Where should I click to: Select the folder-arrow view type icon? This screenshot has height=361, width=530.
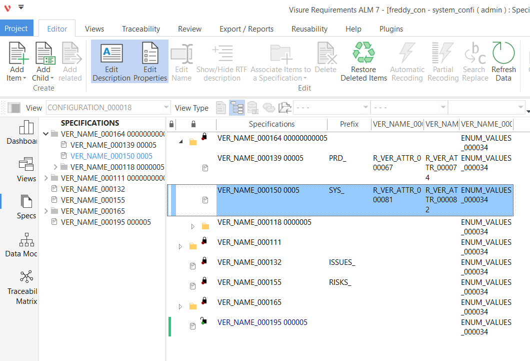[x=284, y=108]
